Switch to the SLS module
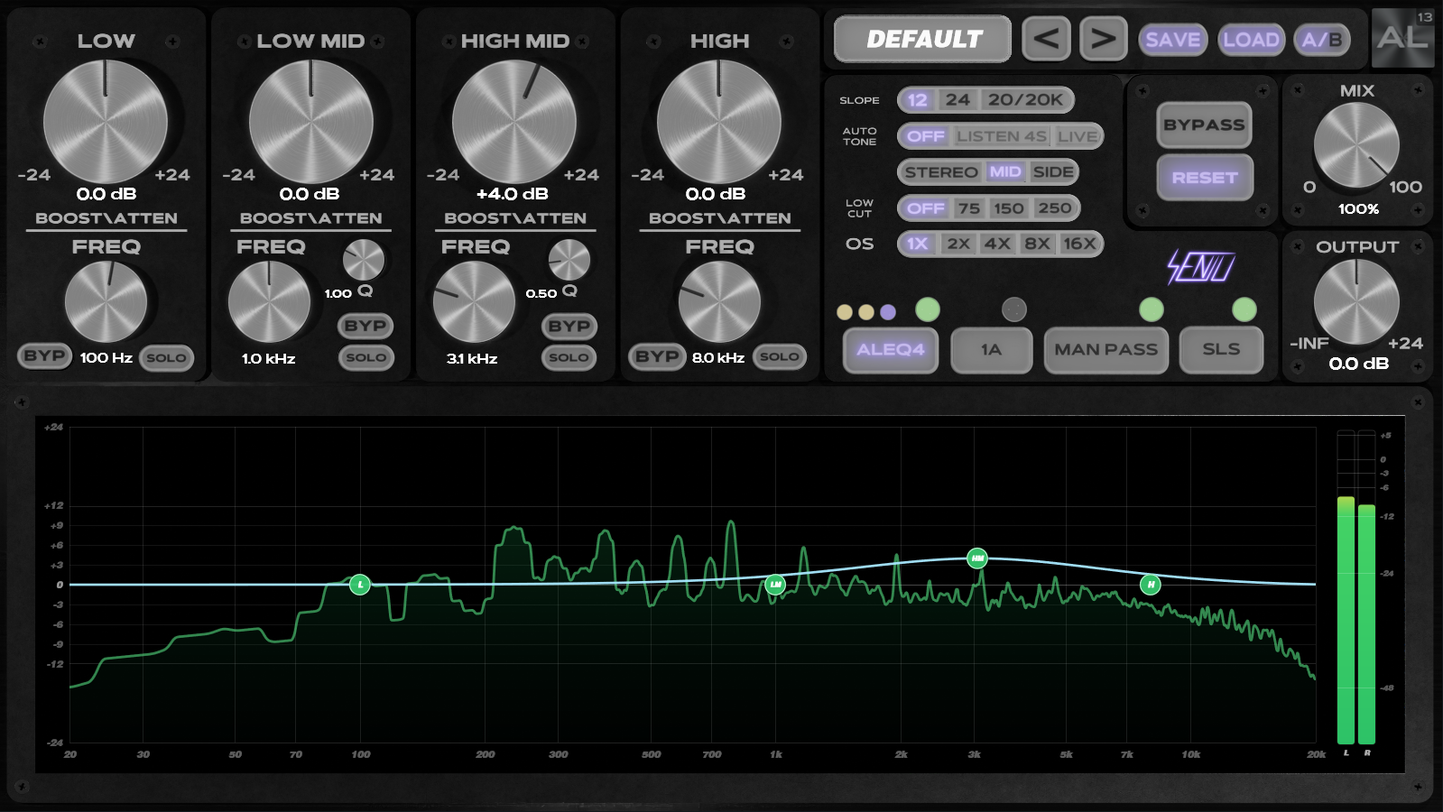Screen dimensions: 1443x812 (1221, 350)
